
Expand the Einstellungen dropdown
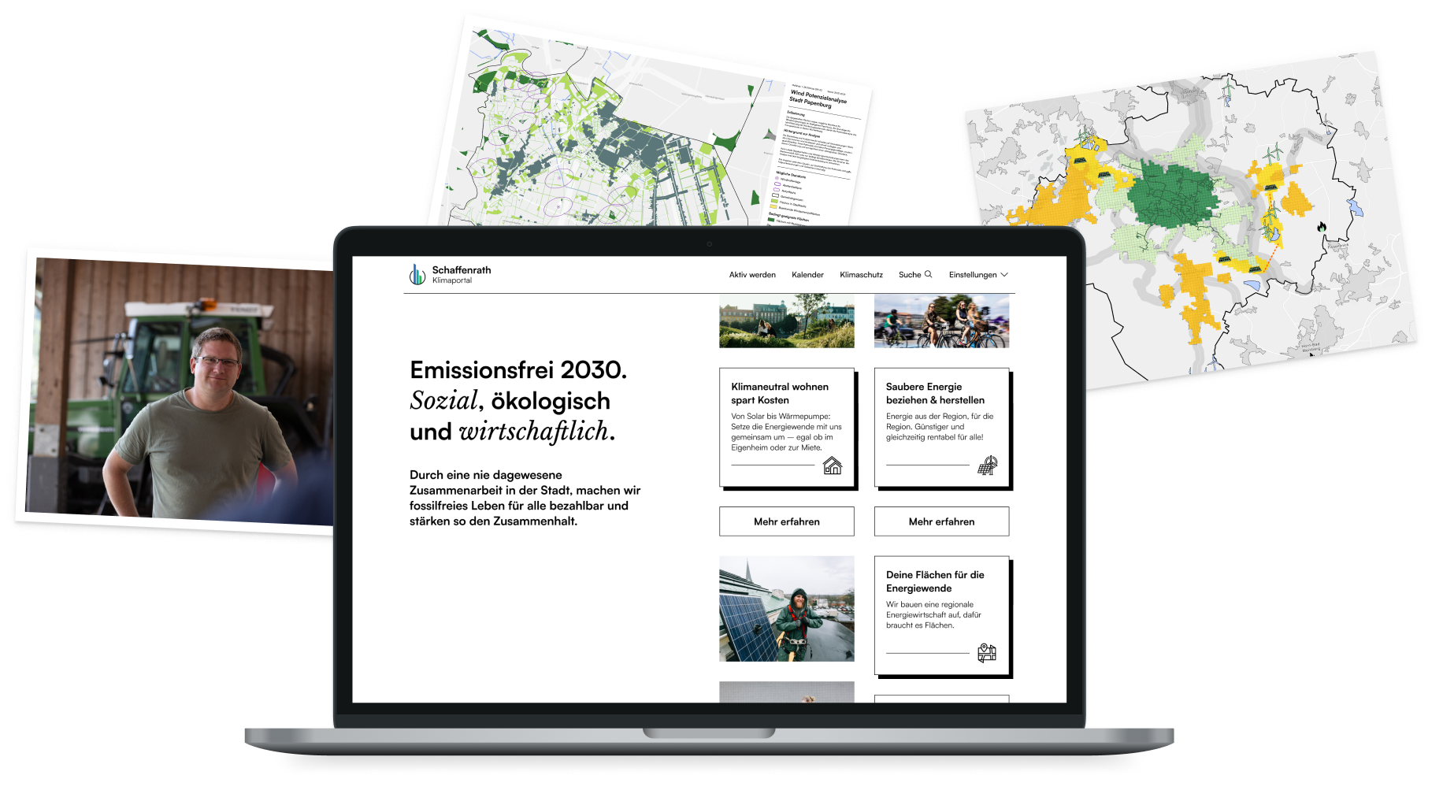click(x=978, y=275)
